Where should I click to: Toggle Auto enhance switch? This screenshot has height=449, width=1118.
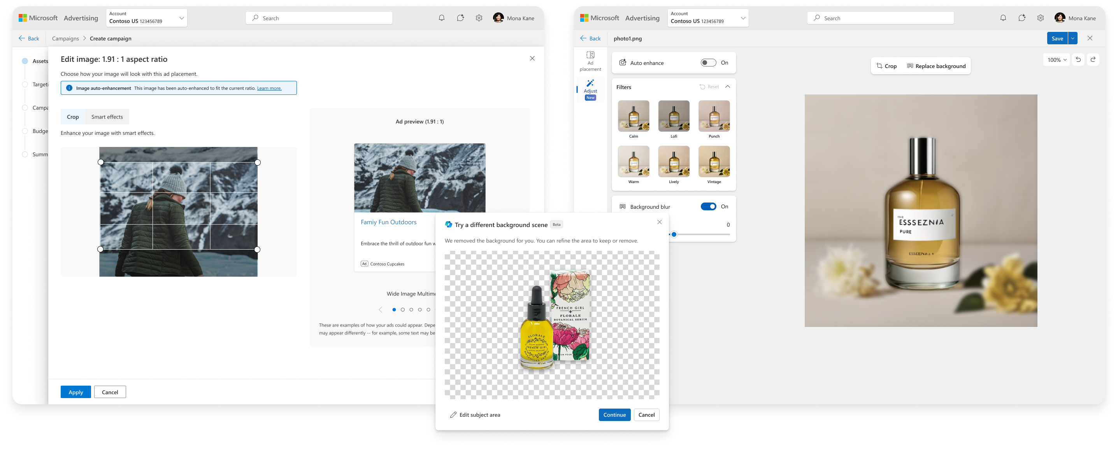[x=708, y=63]
